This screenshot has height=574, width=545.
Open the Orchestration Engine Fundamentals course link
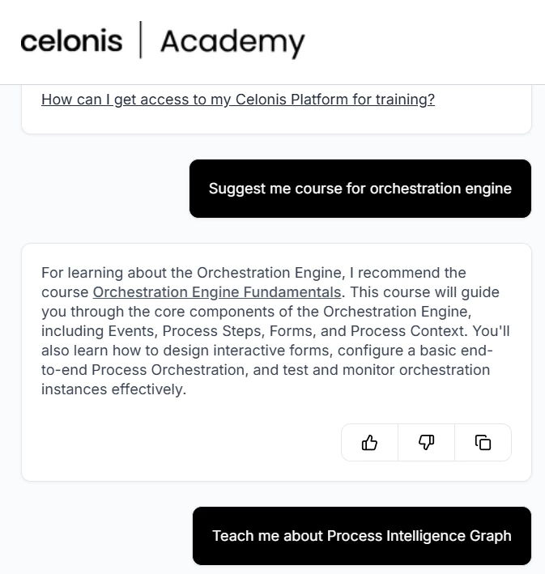217,292
